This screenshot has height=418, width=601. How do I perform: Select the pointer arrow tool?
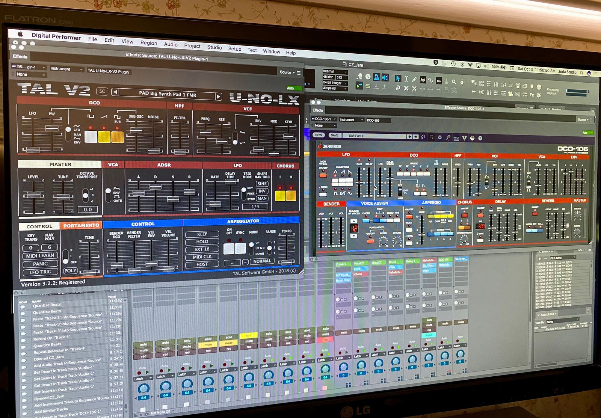tap(397, 78)
